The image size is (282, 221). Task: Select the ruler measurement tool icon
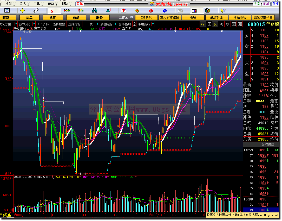[36, 11]
